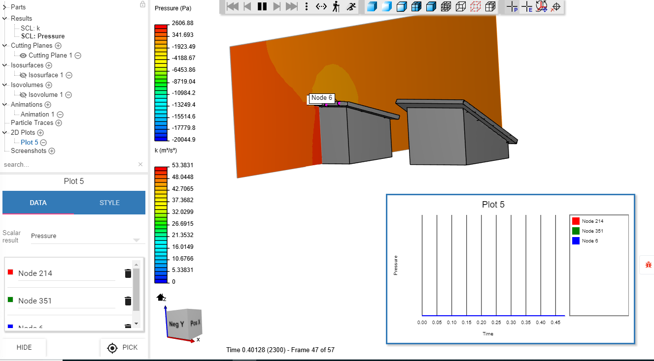The image size is (654, 361).
Task: Expand the Parts tree node
Action: pos(5,7)
